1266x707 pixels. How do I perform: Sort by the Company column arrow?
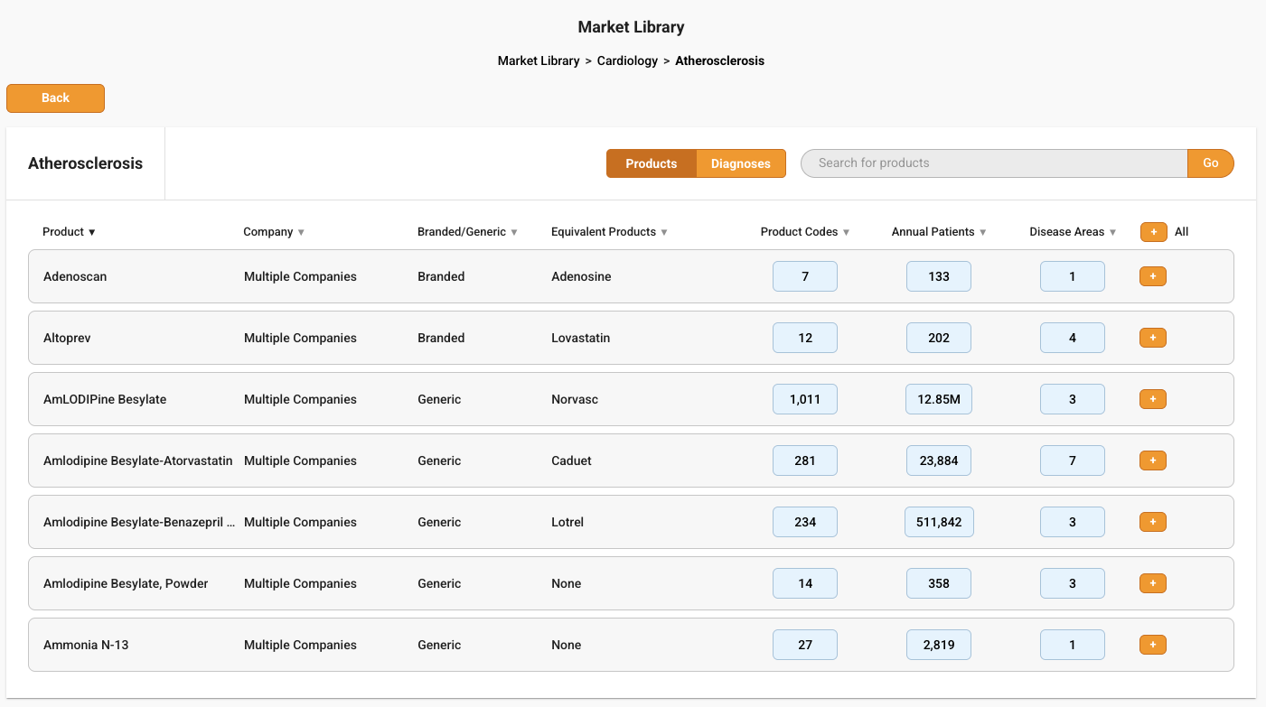coord(301,233)
